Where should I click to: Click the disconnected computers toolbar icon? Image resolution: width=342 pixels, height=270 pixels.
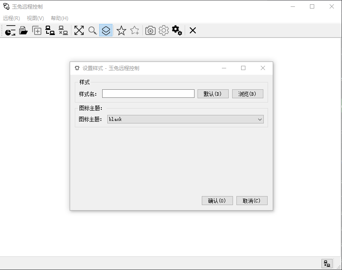pos(63,30)
